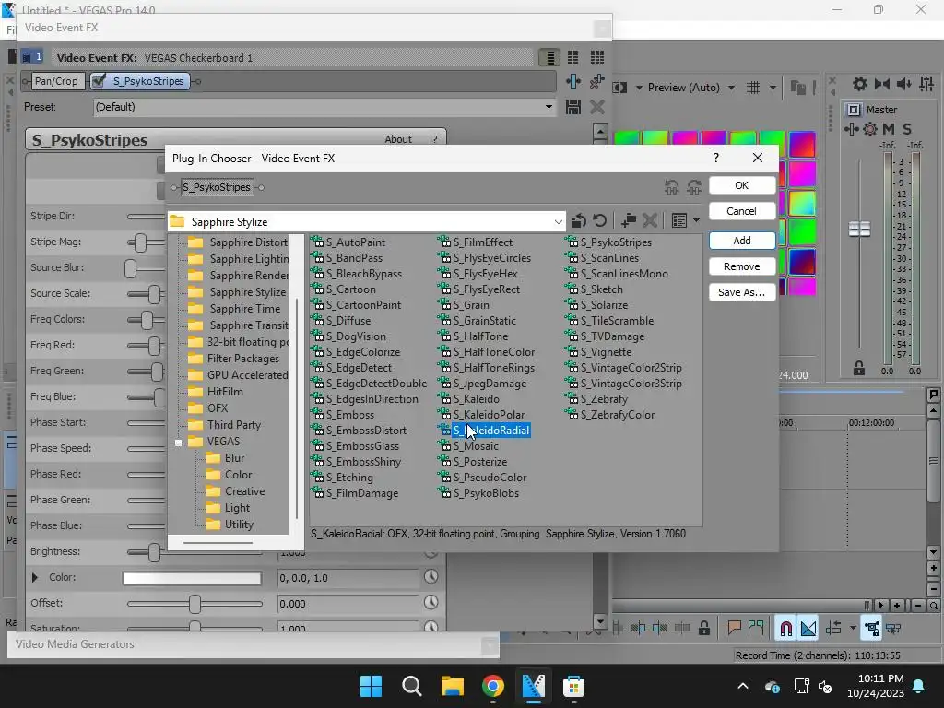Toggle Enable Snapping magnet button
Screen dimensions: 944x708
(x=785, y=629)
